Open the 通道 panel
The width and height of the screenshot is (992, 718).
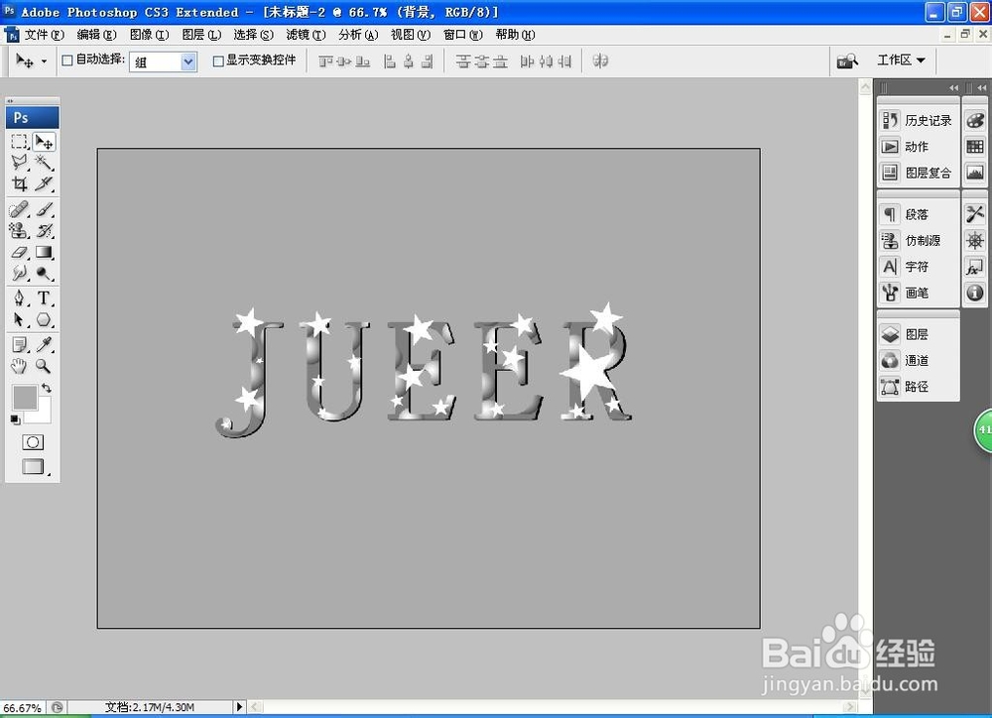click(918, 360)
